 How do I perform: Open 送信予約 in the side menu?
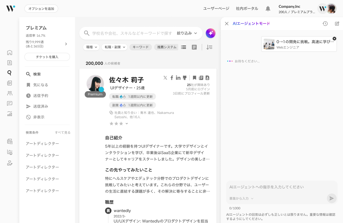point(40,96)
